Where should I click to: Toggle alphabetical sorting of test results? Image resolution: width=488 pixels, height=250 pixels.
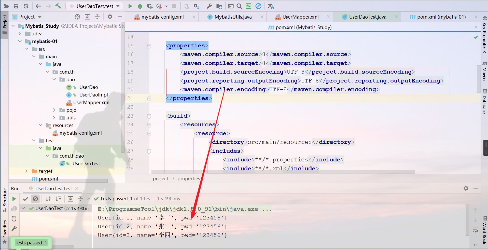coord(48,199)
